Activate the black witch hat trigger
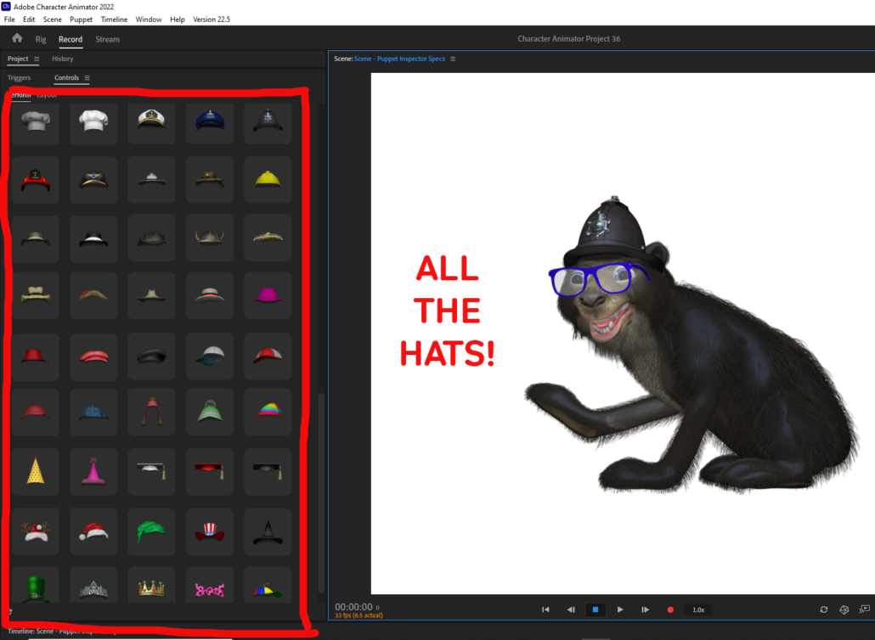 point(268,531)
